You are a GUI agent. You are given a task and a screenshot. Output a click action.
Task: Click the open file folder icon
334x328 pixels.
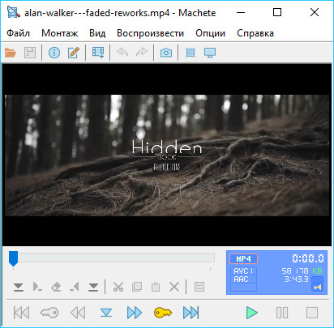(x=11, y=53)
